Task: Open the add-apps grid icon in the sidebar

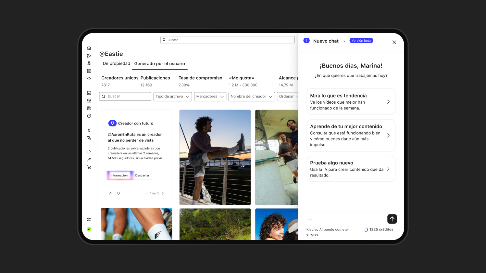Action: pos(89,219)
